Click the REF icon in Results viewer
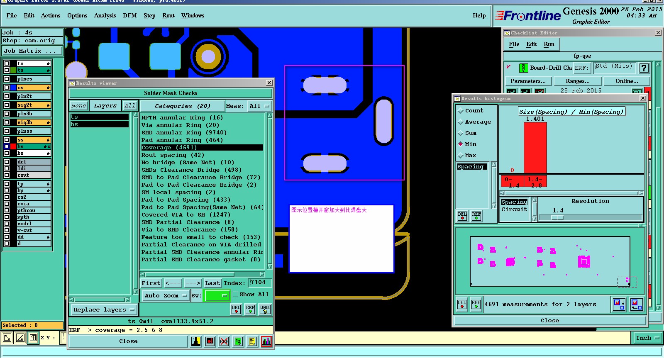This screenshot has width=664, height=358. coord(250,309)
